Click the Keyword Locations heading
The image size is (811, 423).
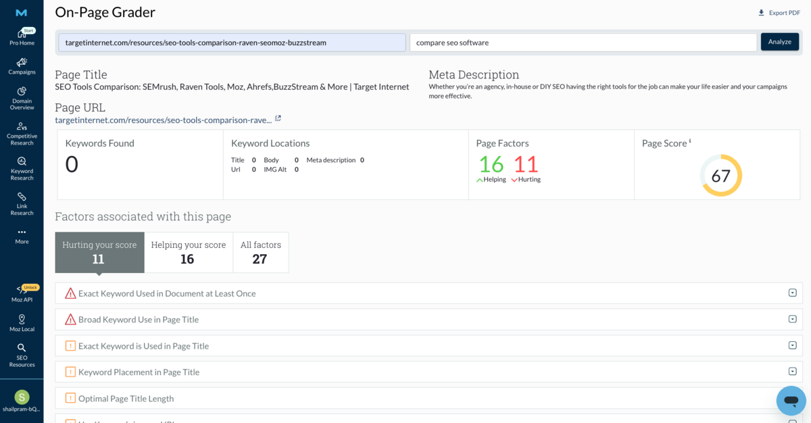[270, 143]
